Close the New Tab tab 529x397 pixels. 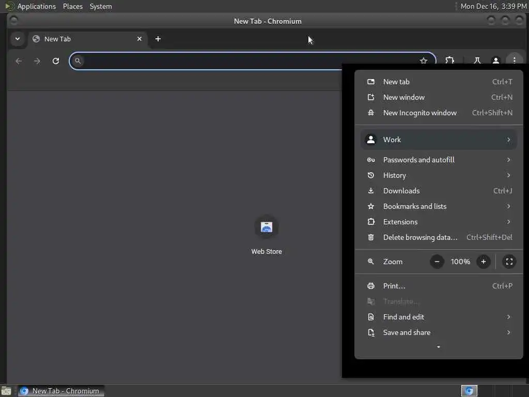click(139, 39)
